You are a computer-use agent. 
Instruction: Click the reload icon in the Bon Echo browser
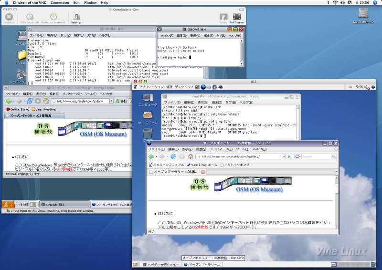tap(173, 156)
